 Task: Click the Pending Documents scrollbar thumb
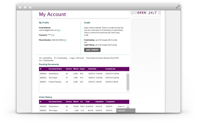(x=128, y=82)
